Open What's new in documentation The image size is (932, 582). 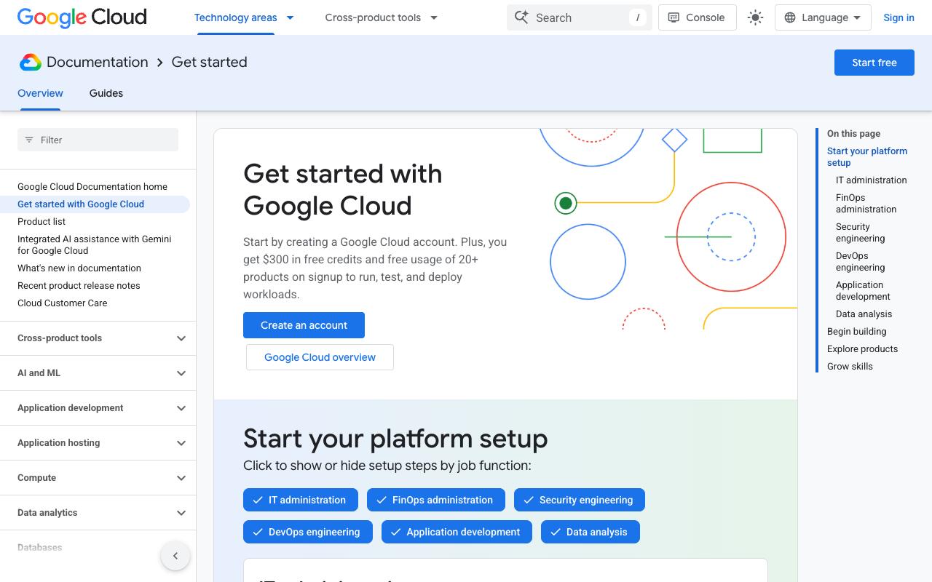click(79, 268)
